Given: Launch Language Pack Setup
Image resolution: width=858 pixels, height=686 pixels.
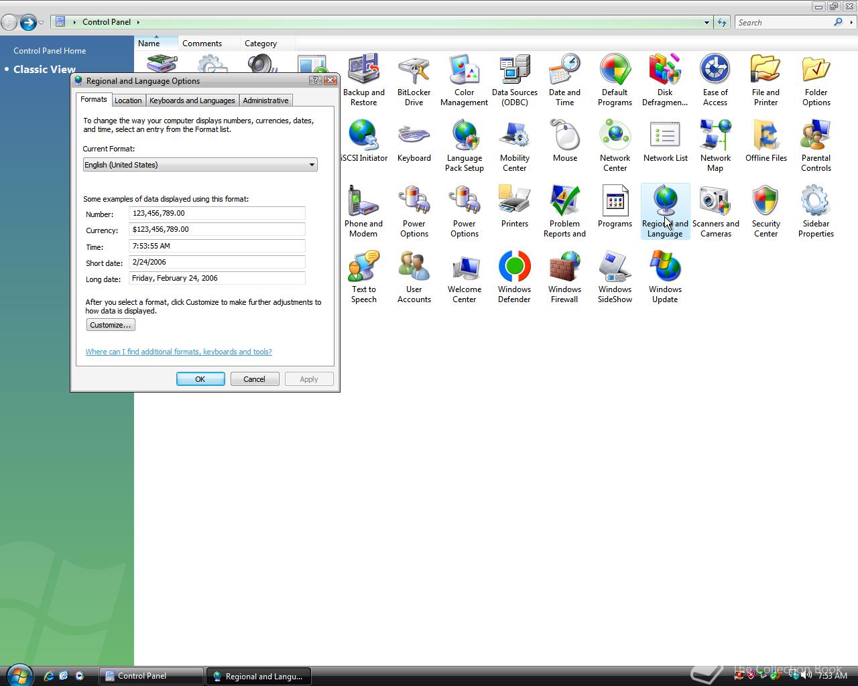Looking at the screenshot, I should (464, 146).
